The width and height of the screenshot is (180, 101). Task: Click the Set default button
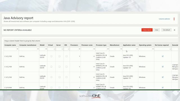coord(166,30)
